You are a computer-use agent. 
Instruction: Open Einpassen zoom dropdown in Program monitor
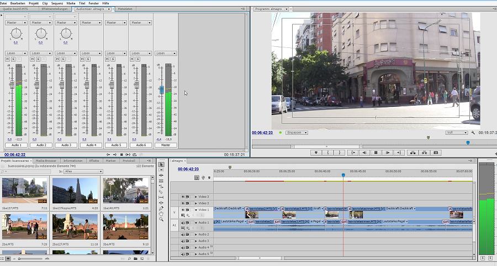pyautogui.click(x=297, y=133)
